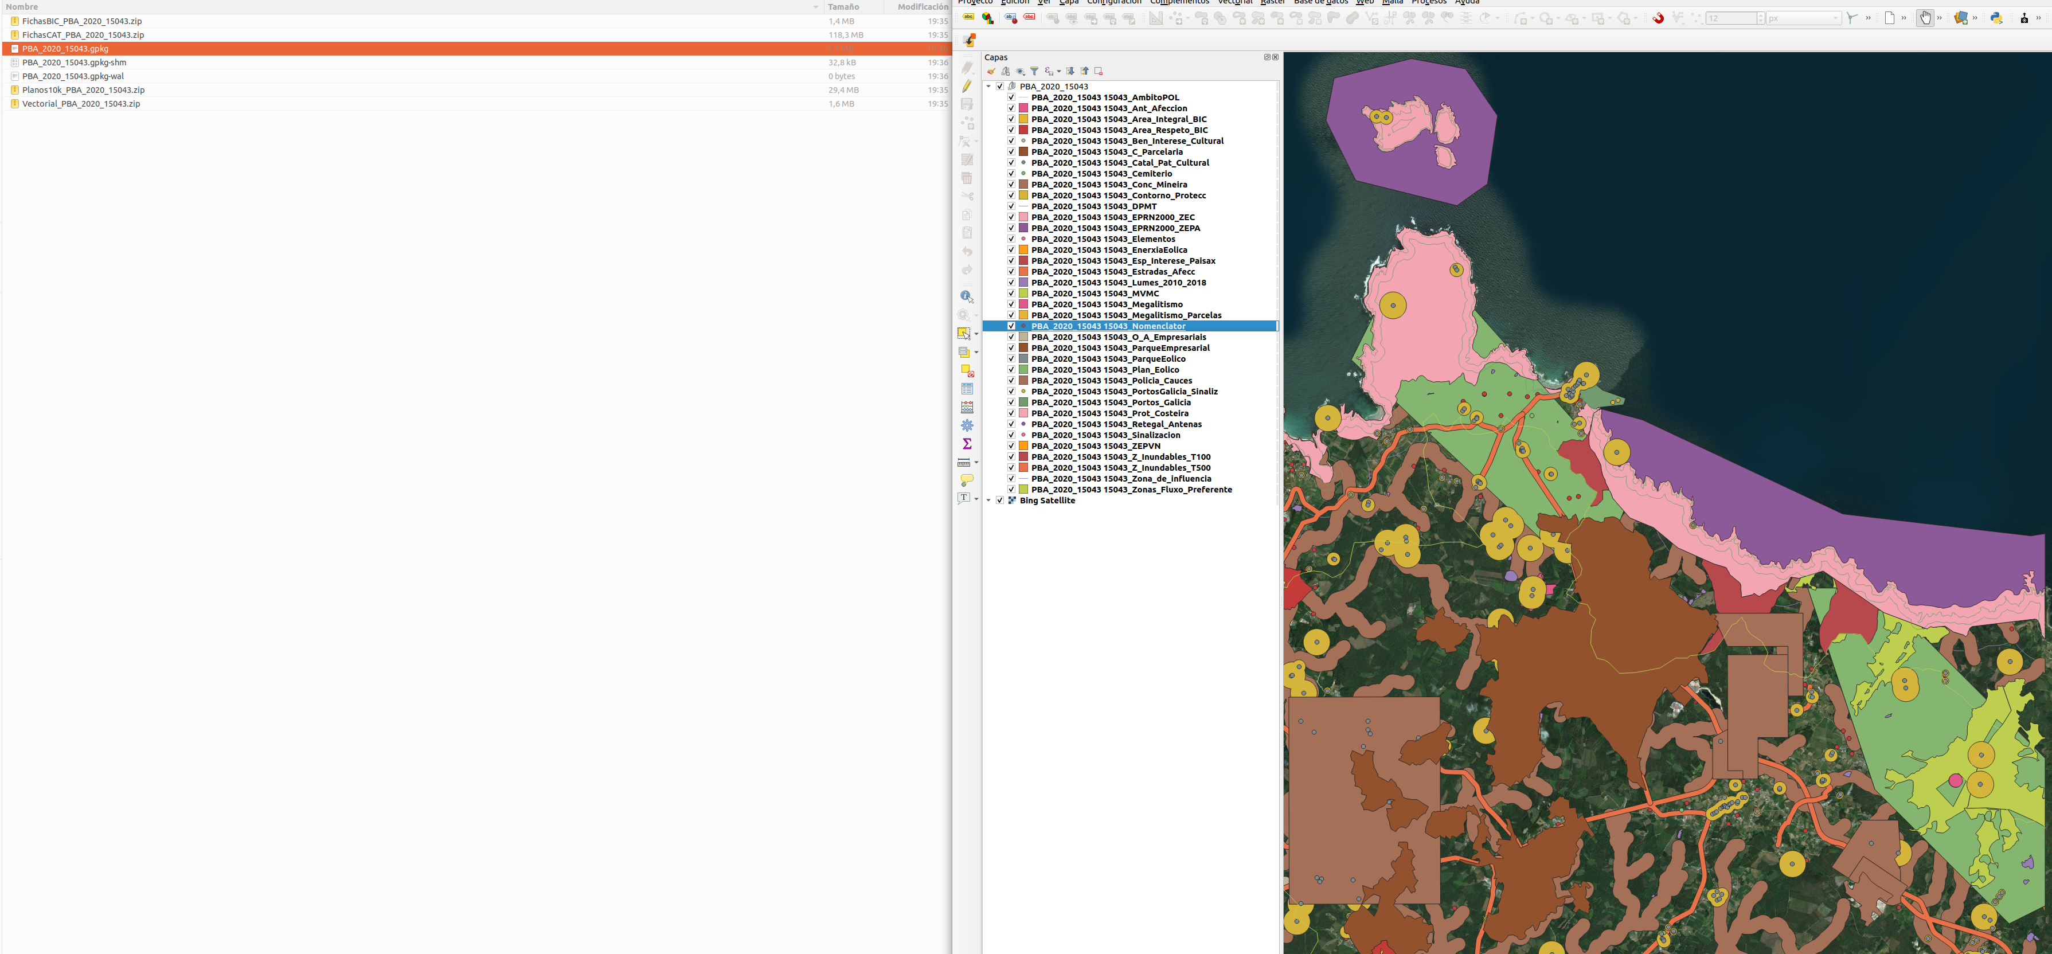Click the Identify Features tool icon

(966, 296)
